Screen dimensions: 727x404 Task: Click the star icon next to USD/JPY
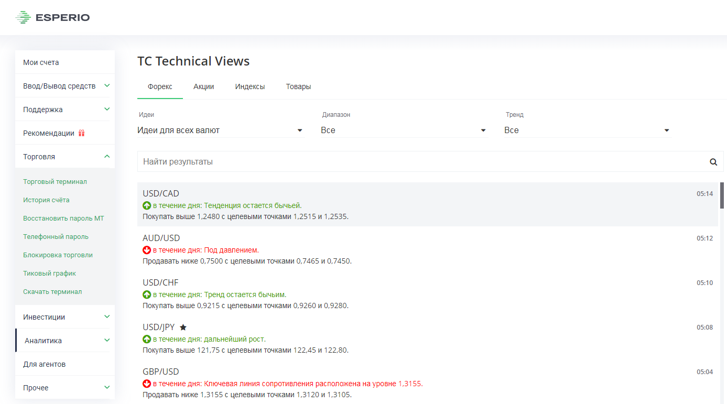183,327
